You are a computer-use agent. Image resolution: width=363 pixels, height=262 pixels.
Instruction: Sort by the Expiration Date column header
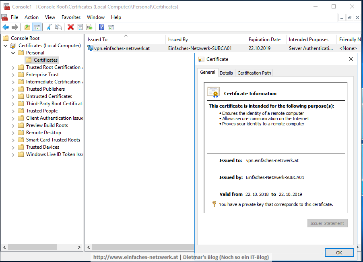click(266, 39)
